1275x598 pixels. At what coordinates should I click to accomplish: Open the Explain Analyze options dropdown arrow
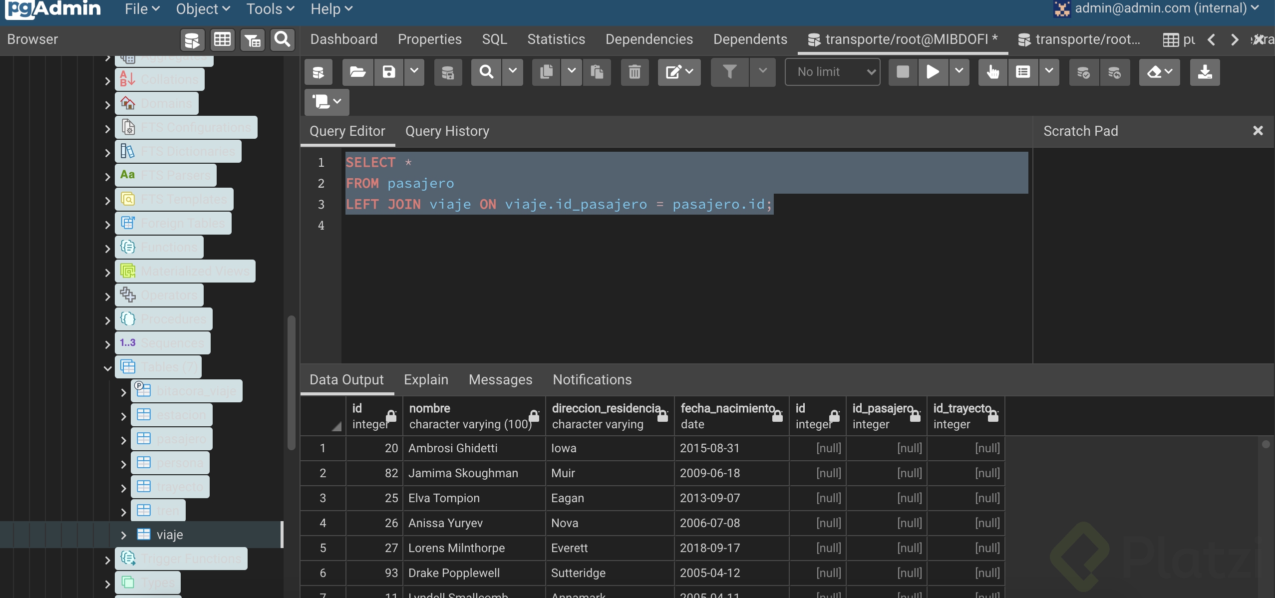coord(1049,72)
